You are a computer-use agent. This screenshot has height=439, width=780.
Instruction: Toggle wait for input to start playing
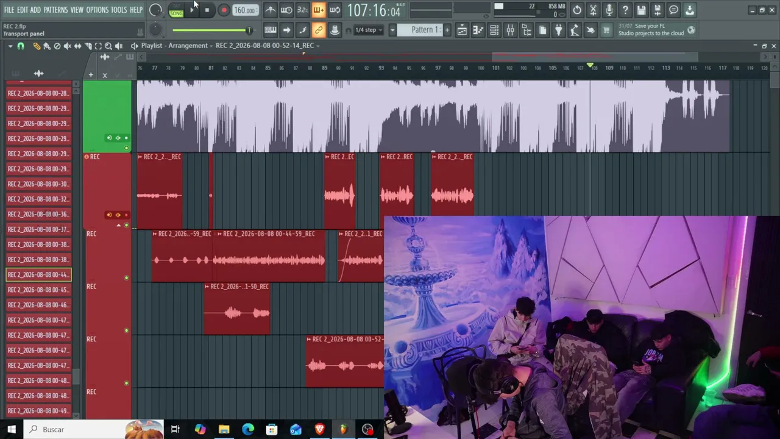coord(286,10)
